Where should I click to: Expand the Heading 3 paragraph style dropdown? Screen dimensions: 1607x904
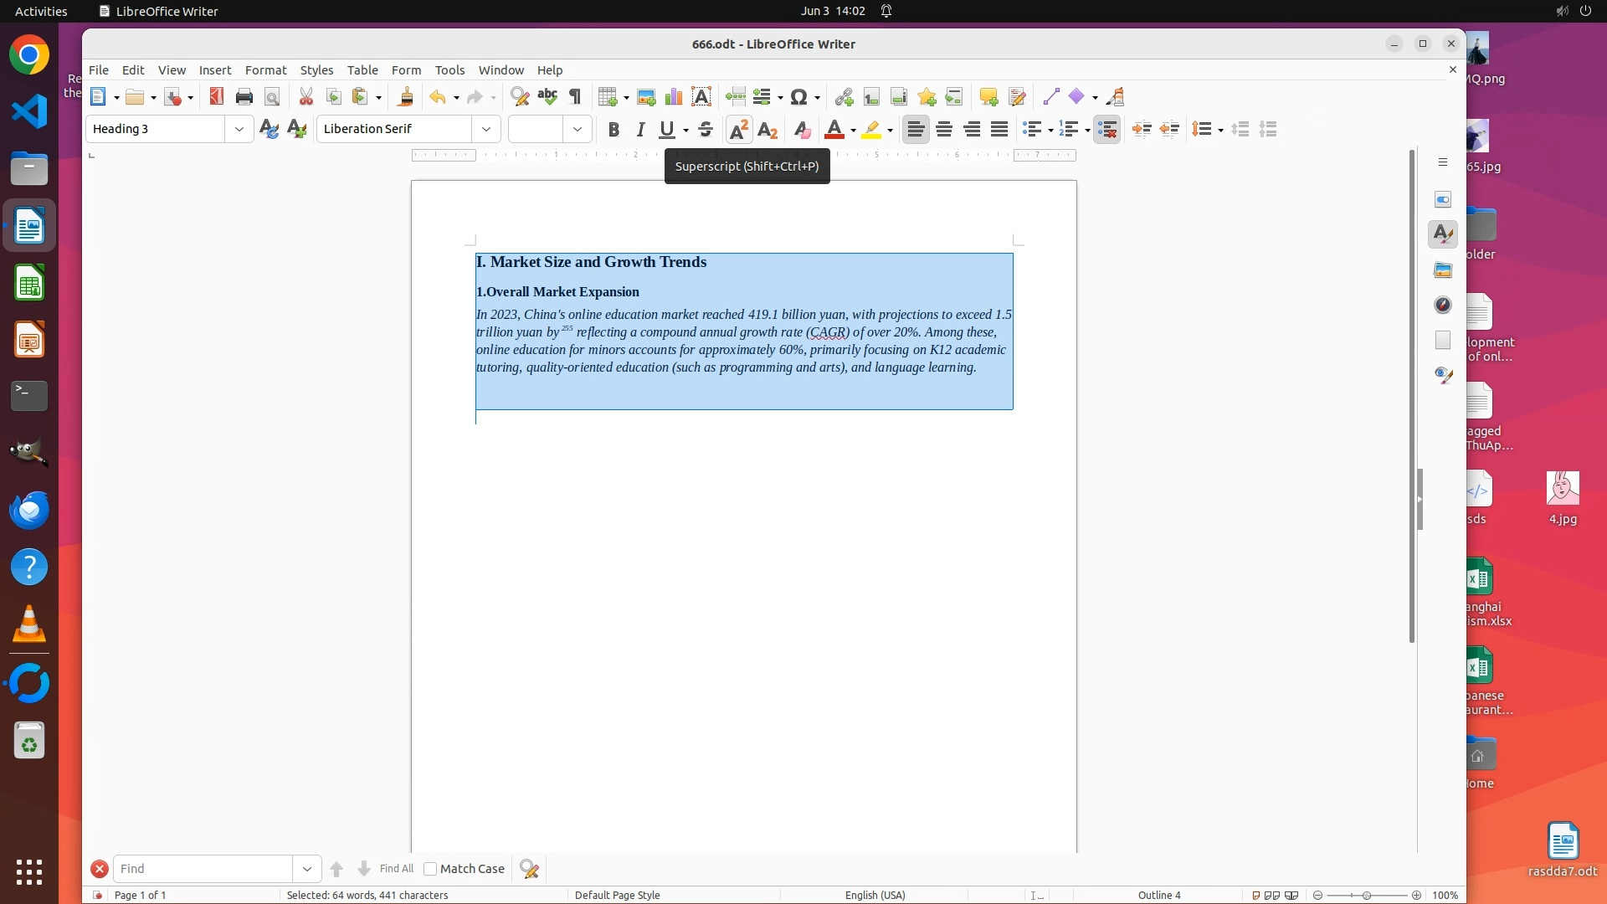pyautogui.click(x=239, y=129)
